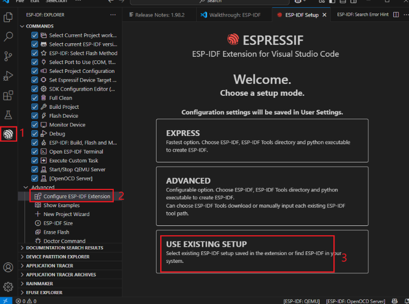Click the Open ESP-IDF Terminal icon

(x=44, y=151)
